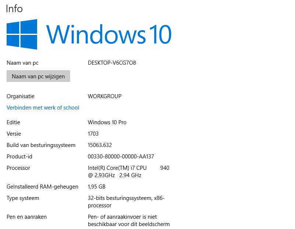The image size is (295, 229).
Task: Select 'Build van besturingssysteem' label
Action: coord(41,145)
